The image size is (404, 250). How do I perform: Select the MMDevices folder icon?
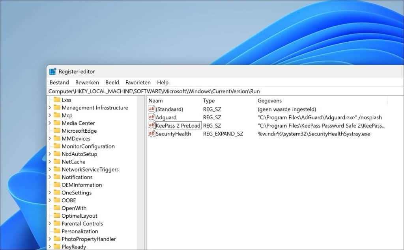coord(56,138)
